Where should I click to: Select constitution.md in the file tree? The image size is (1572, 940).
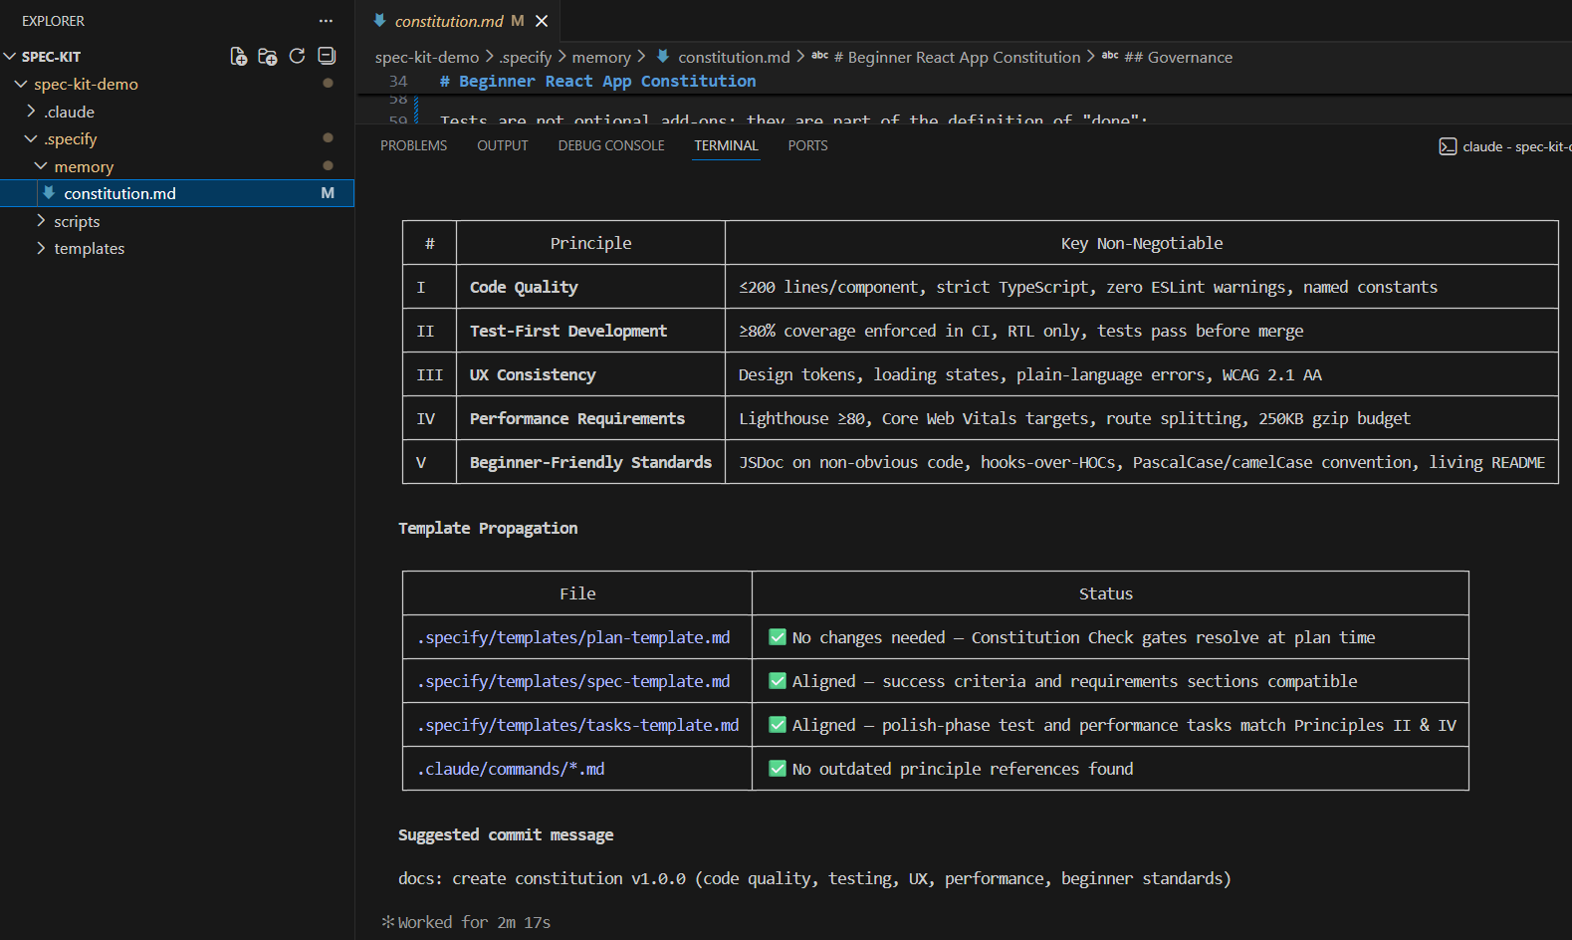[119, 193]
